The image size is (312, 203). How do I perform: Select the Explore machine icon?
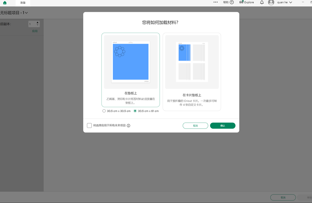pyautogui.click(x=241, y=2)
